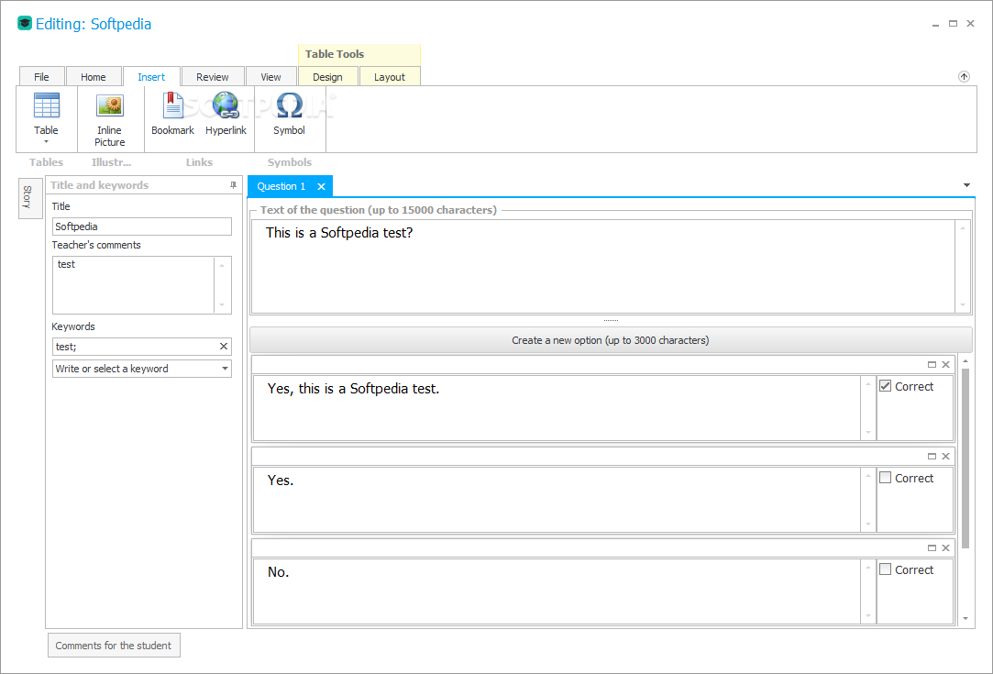Uncheck Correct for 'Yes, this is a Softpedia test.'
The width and height of the screenshot is (993, 674).
pyautogui.click(x=886, y=386)
